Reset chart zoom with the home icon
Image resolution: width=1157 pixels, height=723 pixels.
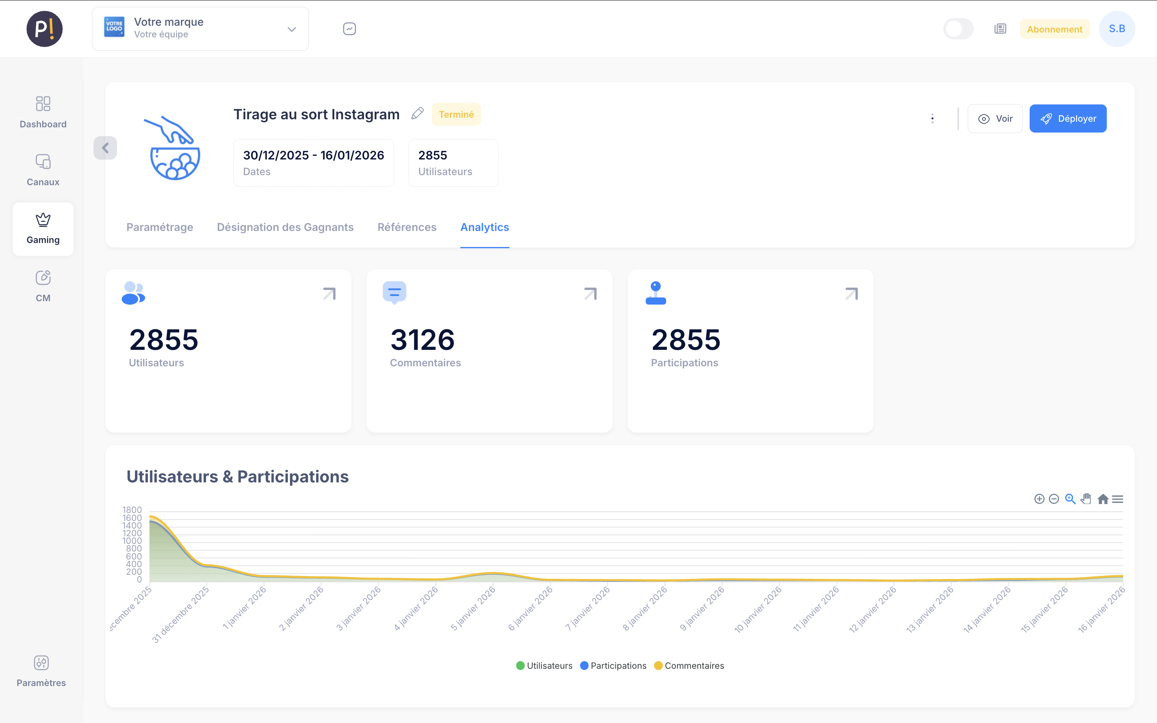point(1102,499)
